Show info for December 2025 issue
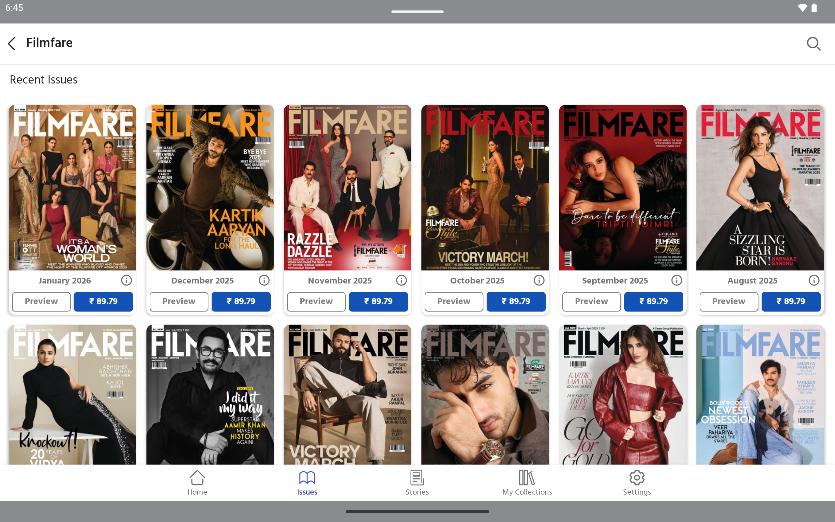This screenshot has width=835, height=522. point(264,280)
